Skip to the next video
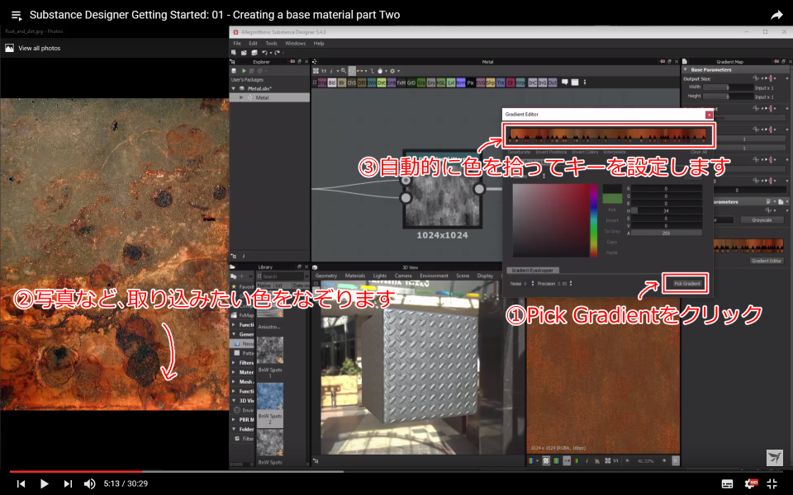793x495 pixels. point(68,483)
